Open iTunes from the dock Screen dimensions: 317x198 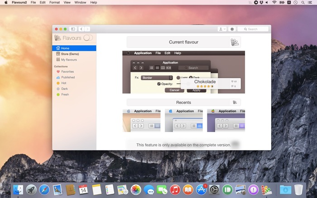click(x=175, y=190)
